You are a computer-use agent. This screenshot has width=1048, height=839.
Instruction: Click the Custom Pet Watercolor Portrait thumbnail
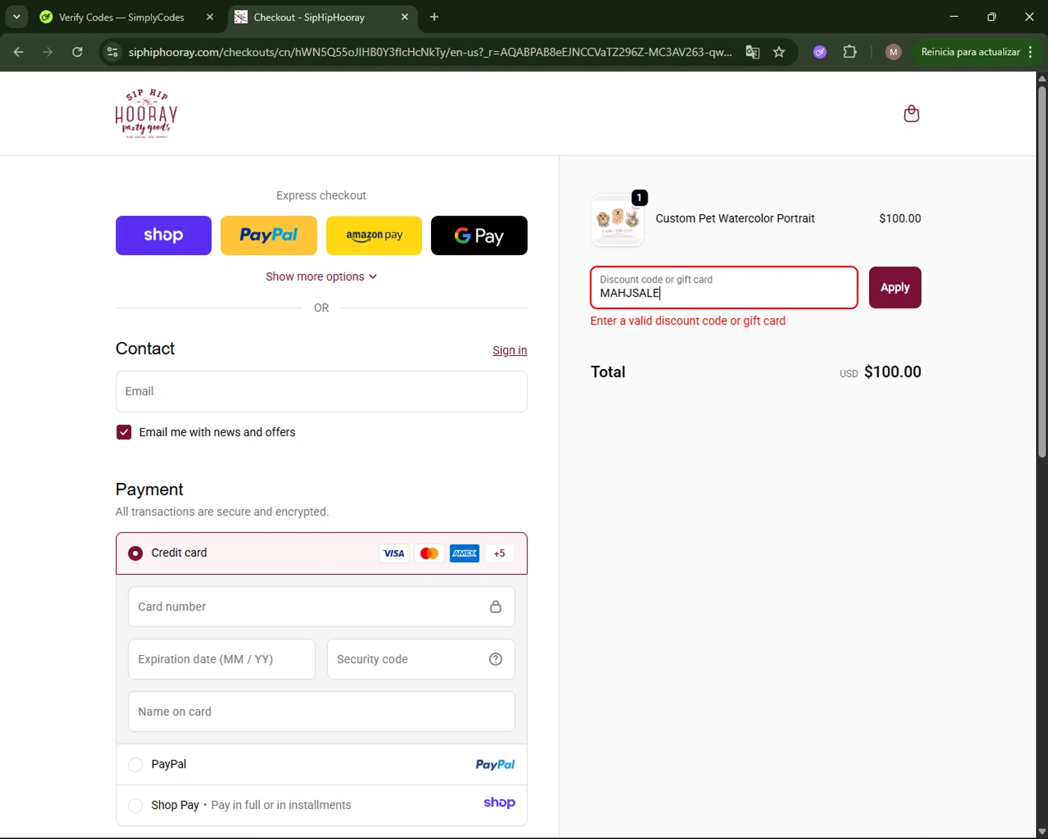click(618, 220)
